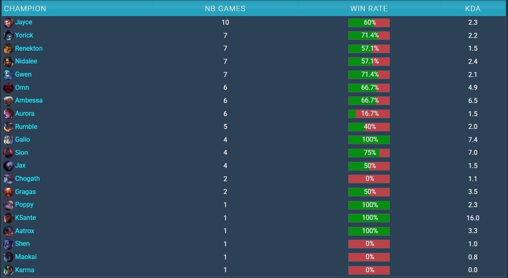
Task: Open the Nidalee champion name link
Action: coord(26,61)
